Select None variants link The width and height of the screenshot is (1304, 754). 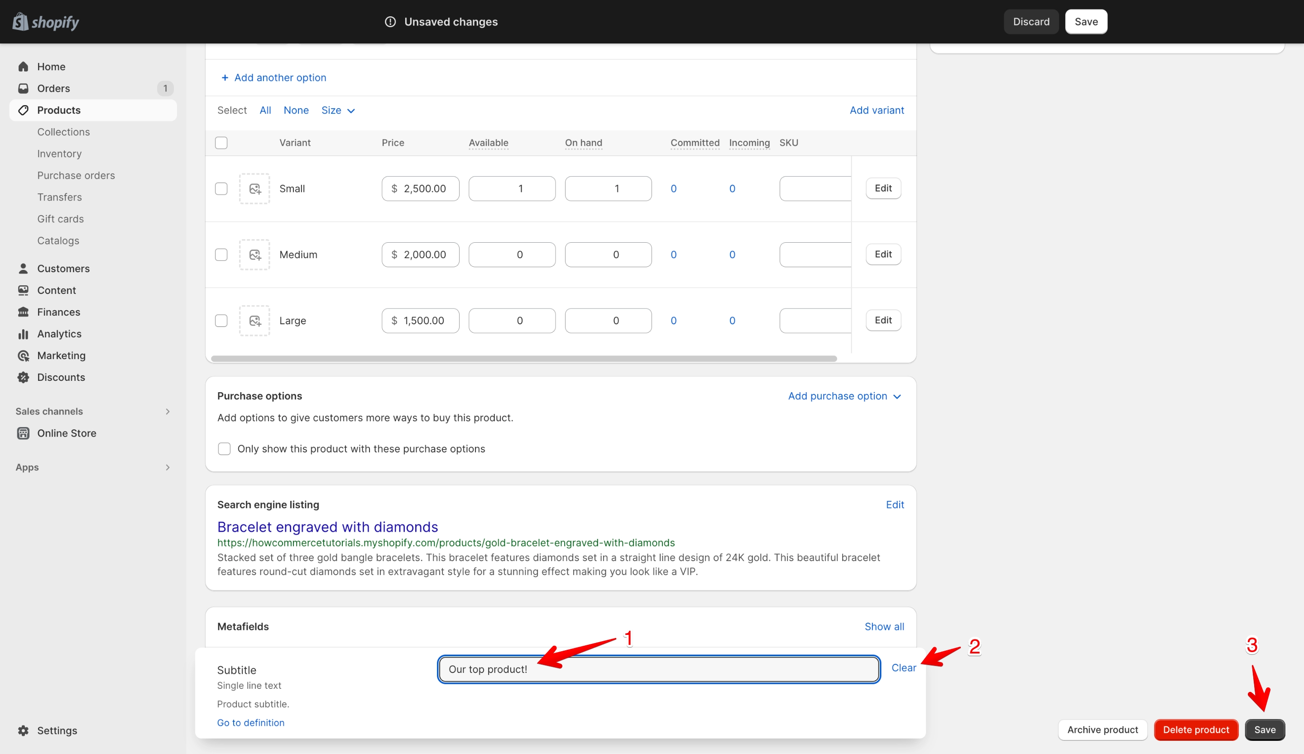tap(296, 110)
